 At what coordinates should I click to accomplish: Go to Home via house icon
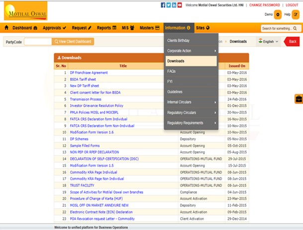(6, 28)
